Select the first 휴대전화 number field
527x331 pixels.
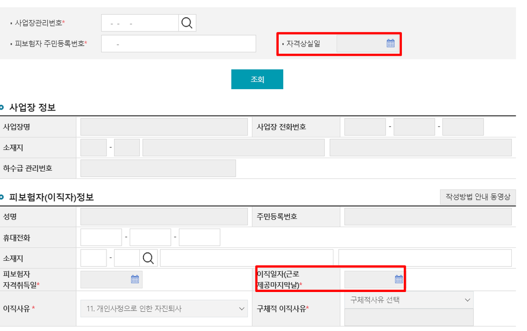(101, 237)
